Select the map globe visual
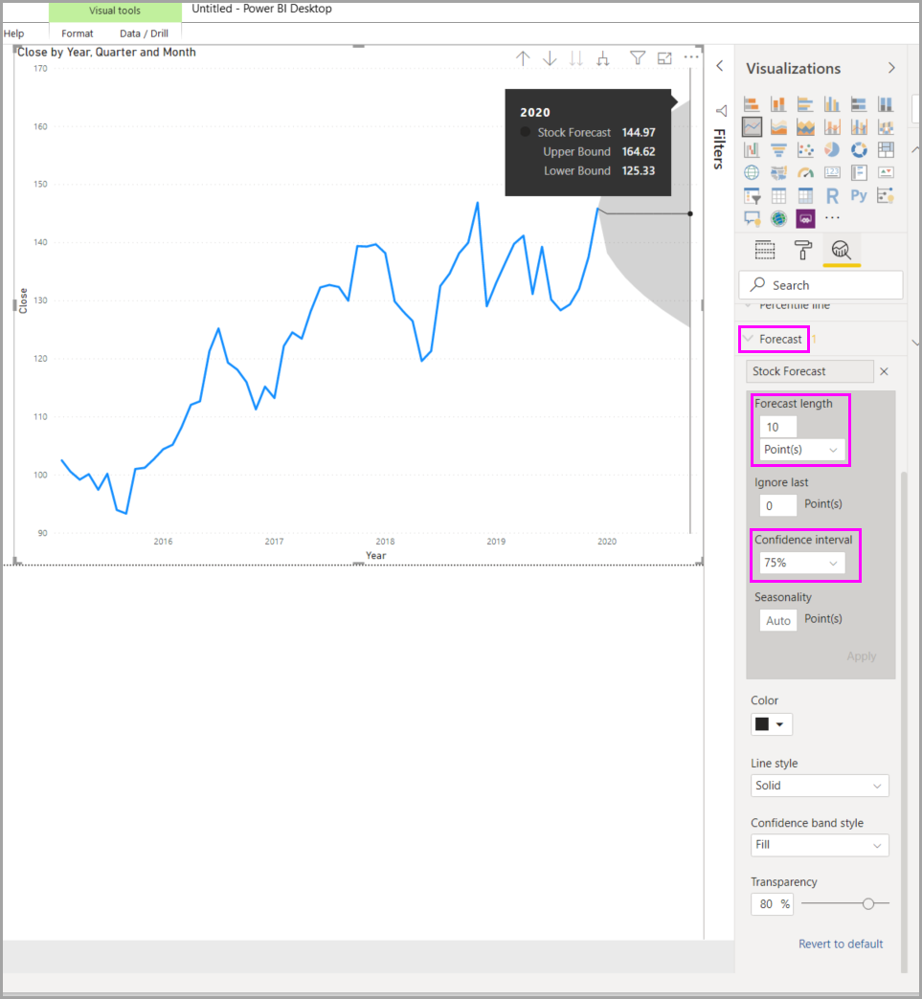Viewport: 922px width, 999px height. (752, 172)
